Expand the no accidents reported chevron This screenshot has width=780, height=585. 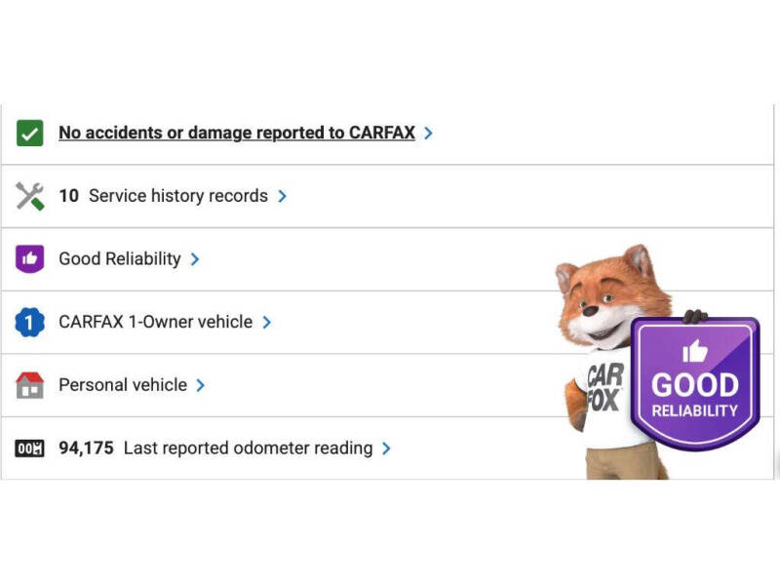(x=429, y=134)
